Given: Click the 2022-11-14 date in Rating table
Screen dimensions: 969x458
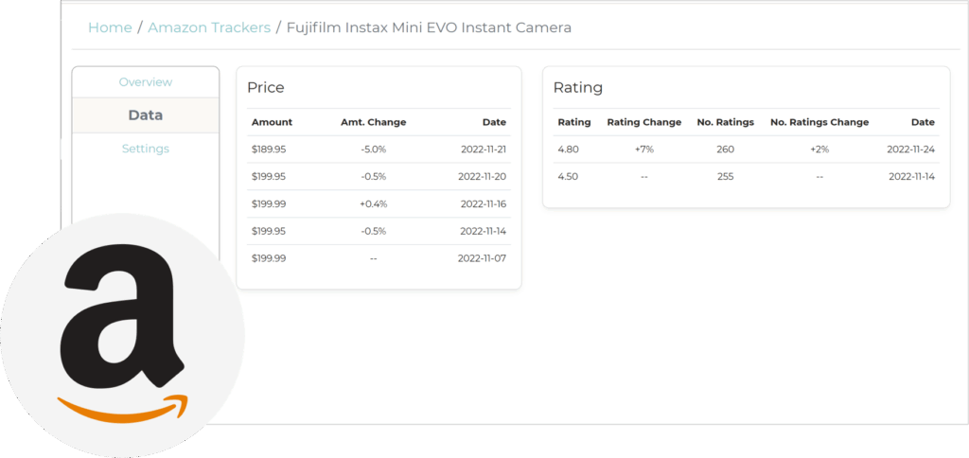Looking at the screenshot, I should tap(911, 177).
